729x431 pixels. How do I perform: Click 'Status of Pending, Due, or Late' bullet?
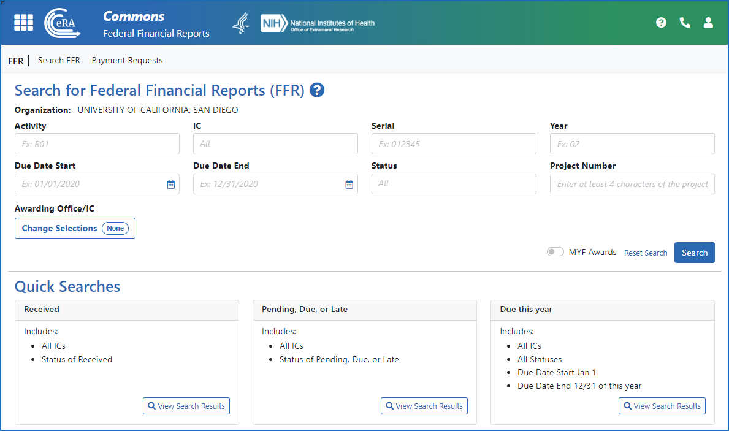339,359
